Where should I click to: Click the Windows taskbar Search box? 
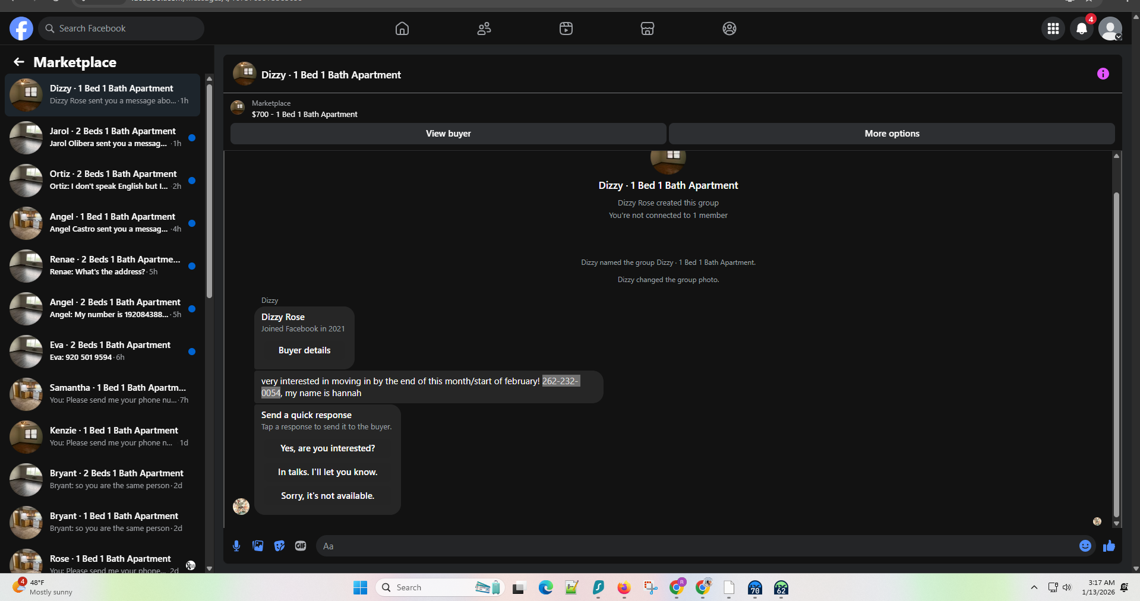pos(440,587)
